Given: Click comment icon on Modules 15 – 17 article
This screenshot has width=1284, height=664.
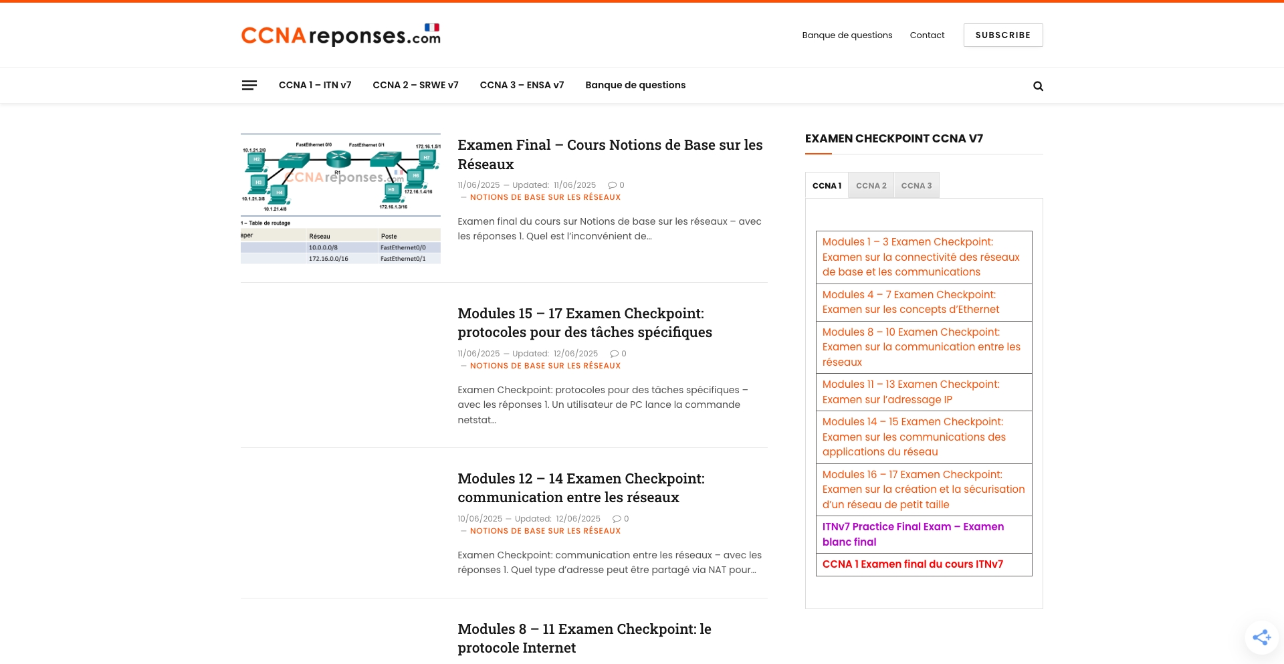Looking at the screenshot, I should point(615,353).
